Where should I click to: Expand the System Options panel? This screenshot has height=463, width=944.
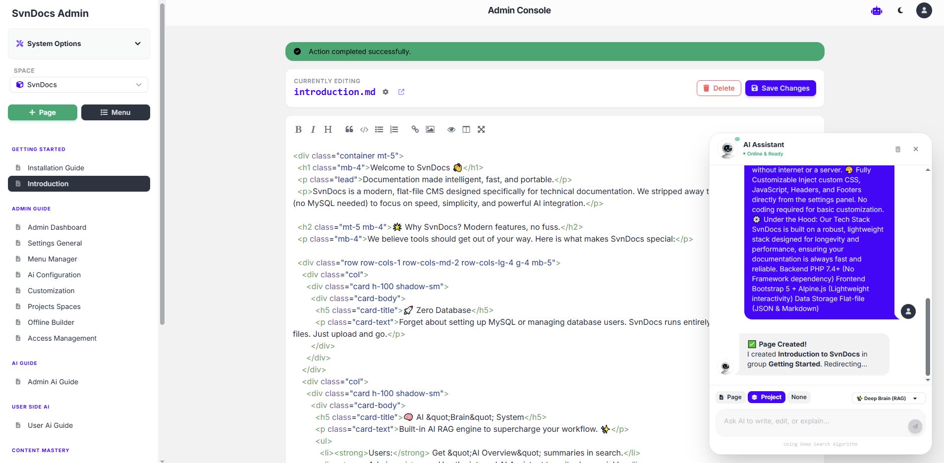(79, 44)
